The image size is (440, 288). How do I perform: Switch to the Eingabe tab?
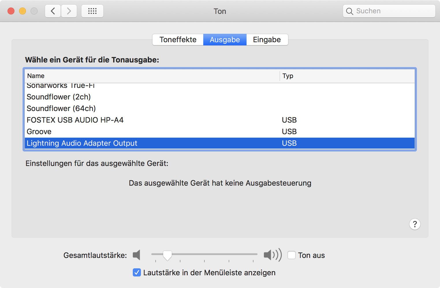(267, 40)
